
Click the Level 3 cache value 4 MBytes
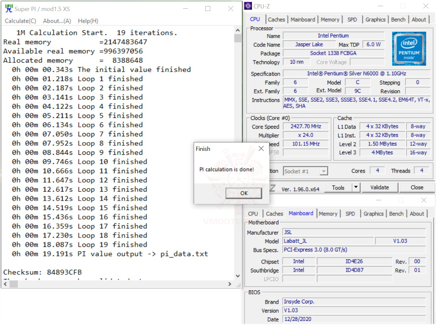[x=382, y=152]
